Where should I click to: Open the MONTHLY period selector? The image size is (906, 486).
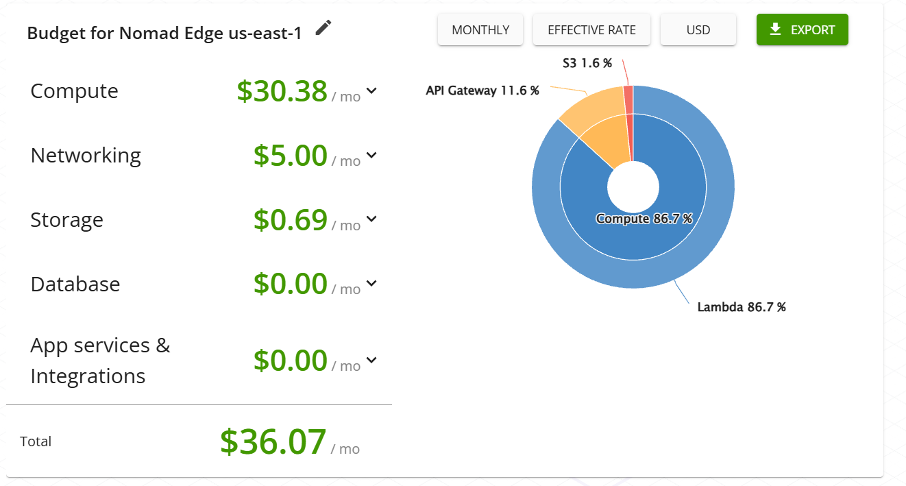[480, 30]
